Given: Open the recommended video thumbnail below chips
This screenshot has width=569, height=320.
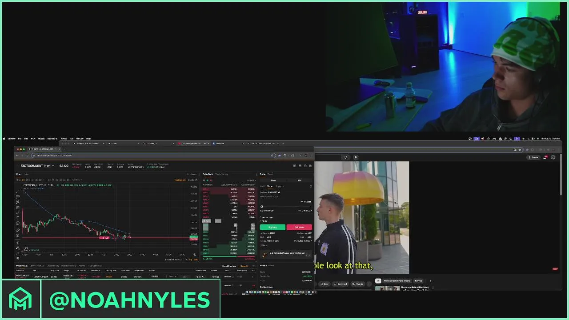Looking at the screenshot, I should pyautogui.click(x=387, y=288).
